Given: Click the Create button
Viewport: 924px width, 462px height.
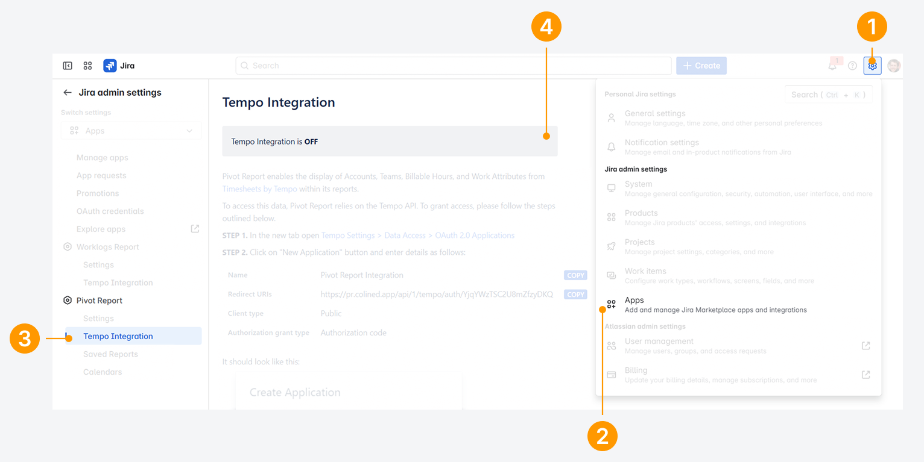Looking at the screenshot, I should click(701, 66).
